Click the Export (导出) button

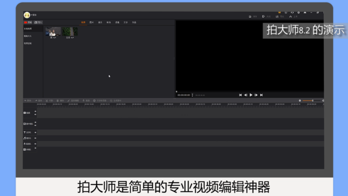click(280, 17)
